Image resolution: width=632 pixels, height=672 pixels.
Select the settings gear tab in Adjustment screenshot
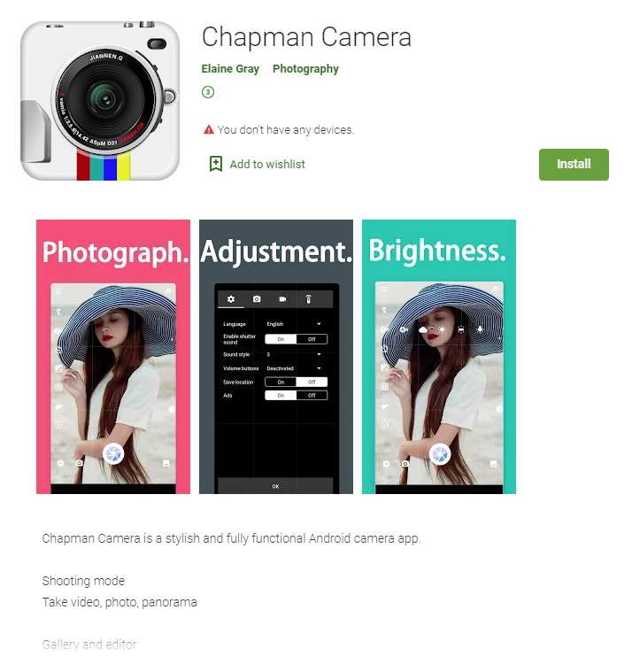[231, 299]
